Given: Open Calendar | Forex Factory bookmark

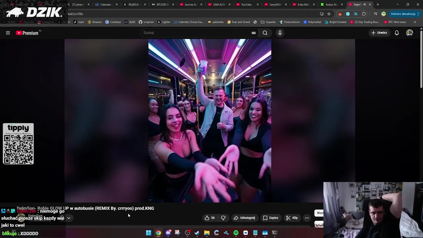Looking at the screenshot, I should tap(189, 22).
